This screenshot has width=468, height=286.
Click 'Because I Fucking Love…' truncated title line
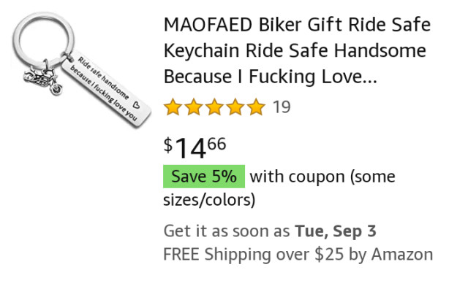[x=271, y=77]
